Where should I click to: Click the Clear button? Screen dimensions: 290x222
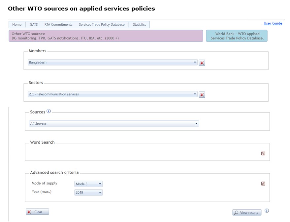click(x=37, y=212)
